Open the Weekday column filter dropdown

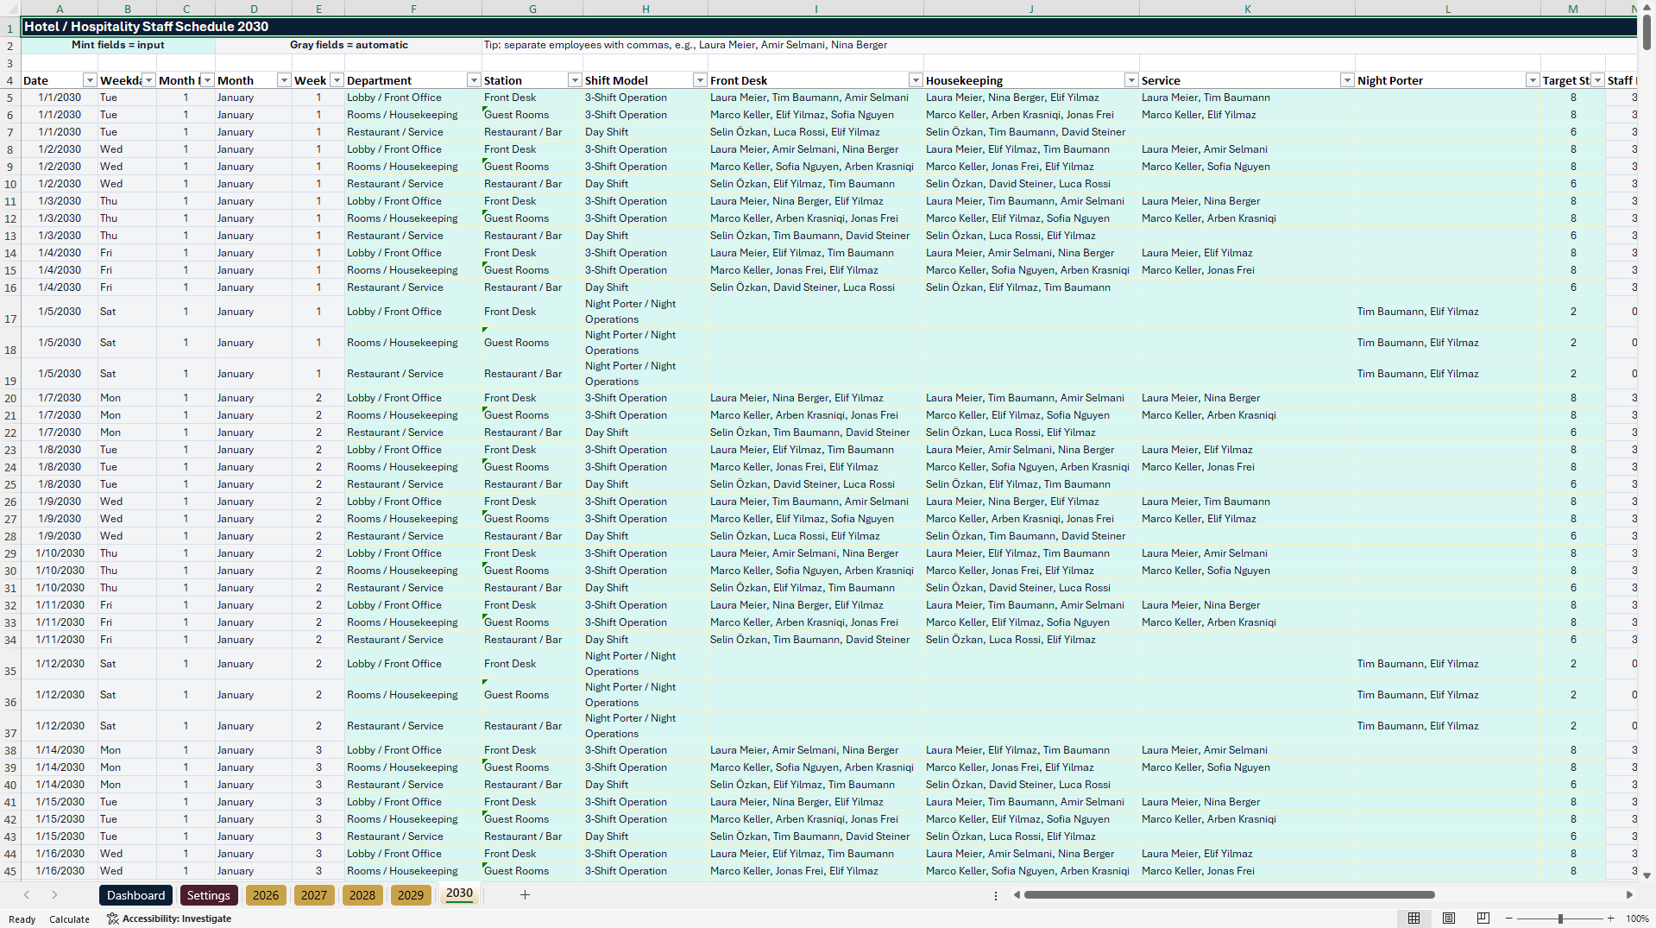[148, 80]
